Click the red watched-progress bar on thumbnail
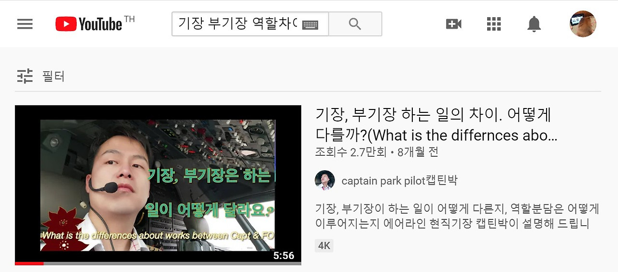 pyautogui.click(x=29, y=263)
